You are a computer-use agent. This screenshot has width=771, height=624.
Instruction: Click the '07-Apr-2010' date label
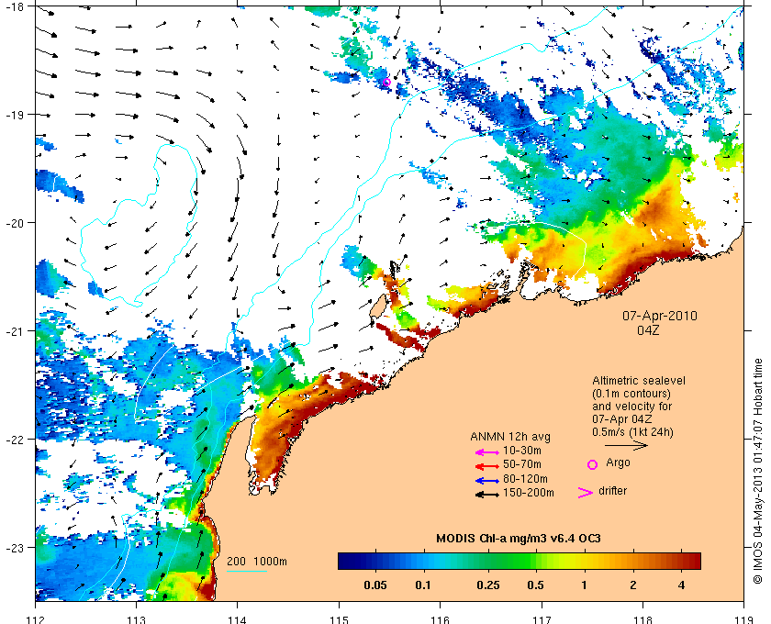(660, 316)
